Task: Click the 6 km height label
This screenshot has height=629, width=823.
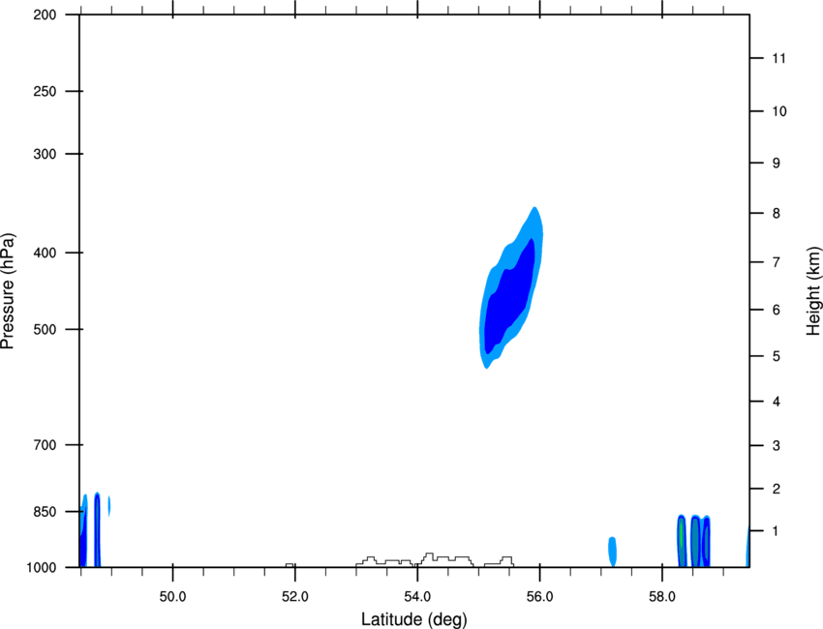Action: pos(777,310)
